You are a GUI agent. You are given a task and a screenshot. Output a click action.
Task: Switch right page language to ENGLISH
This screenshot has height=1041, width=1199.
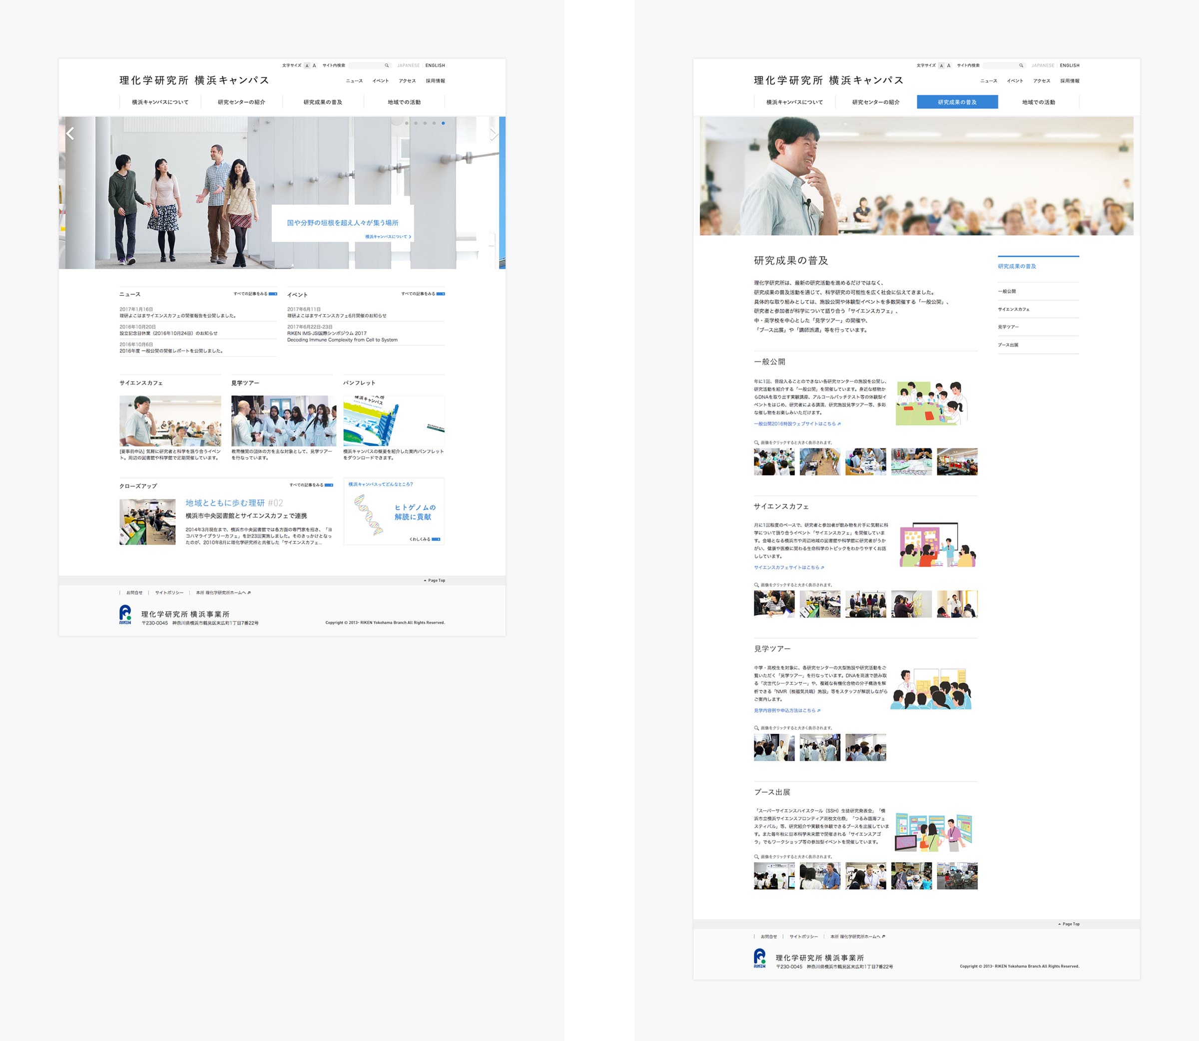pyautogui.click(x=1070, y=65)
